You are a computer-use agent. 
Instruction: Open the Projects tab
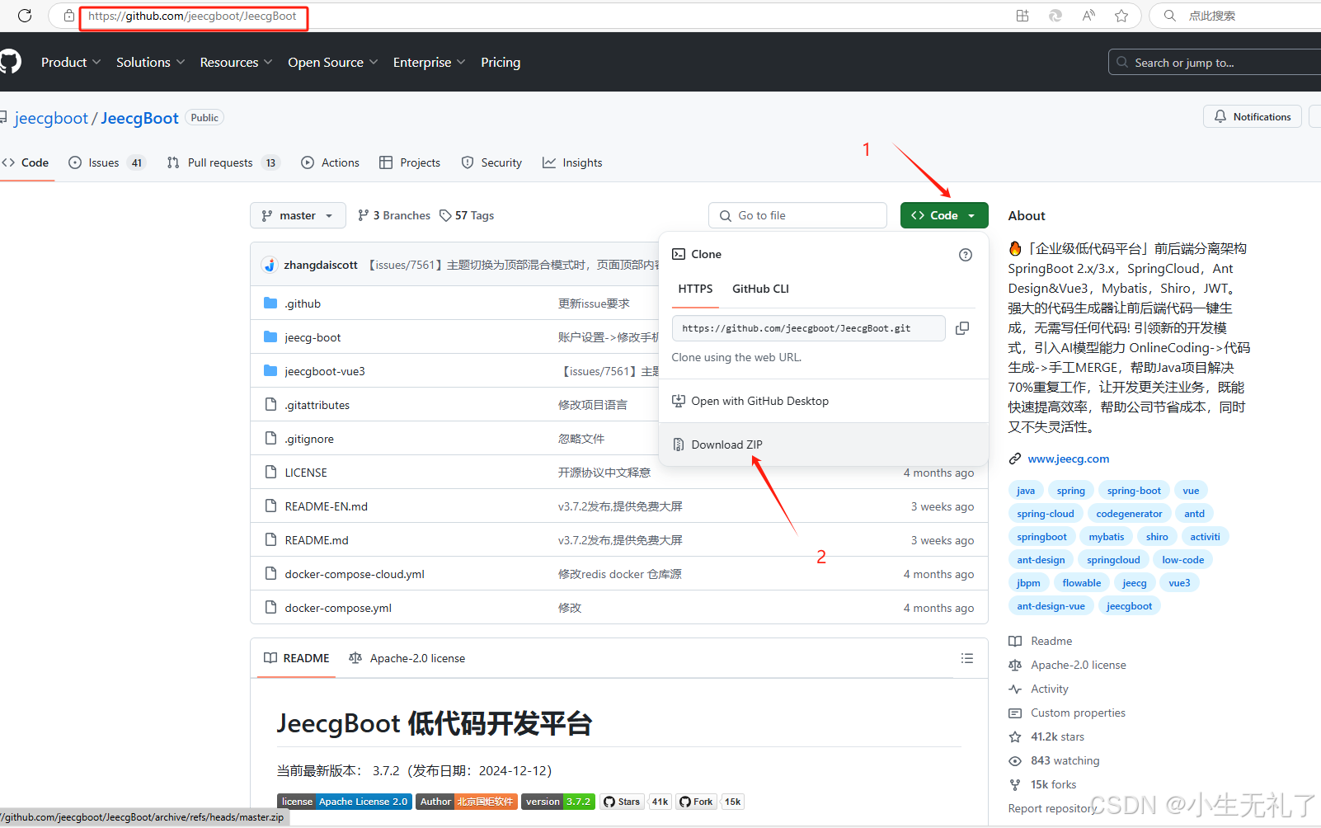point(410,162)
